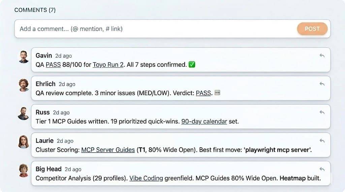Open Big Head's avatar picture
The image size is (345, 192).
(24, 171)
